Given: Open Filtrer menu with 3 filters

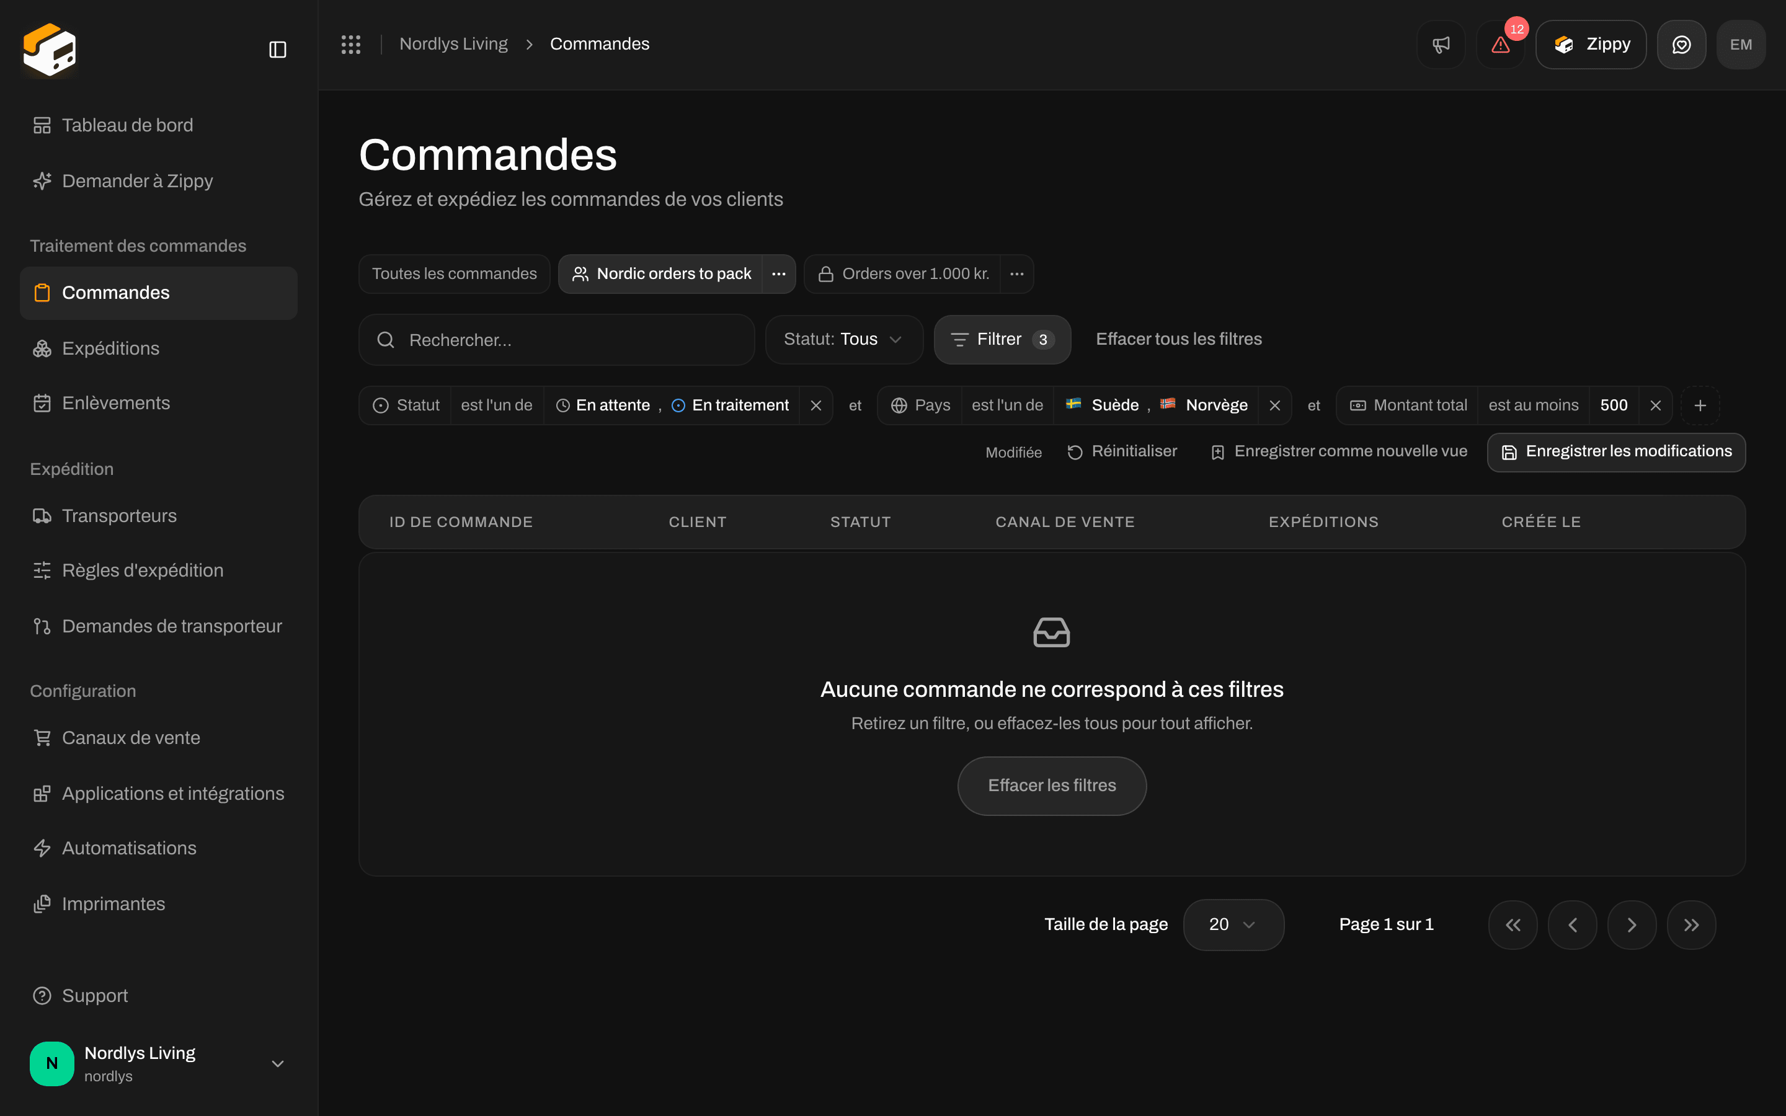Looking at the screenshot, I should (1002, 340).
